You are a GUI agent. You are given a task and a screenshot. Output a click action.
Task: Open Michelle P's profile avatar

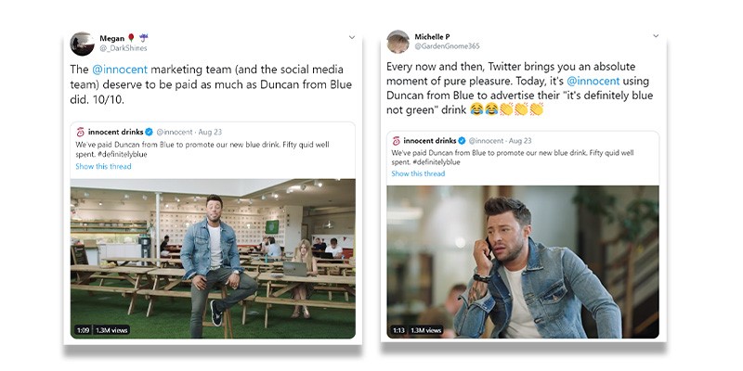click(x=398, y=42)
